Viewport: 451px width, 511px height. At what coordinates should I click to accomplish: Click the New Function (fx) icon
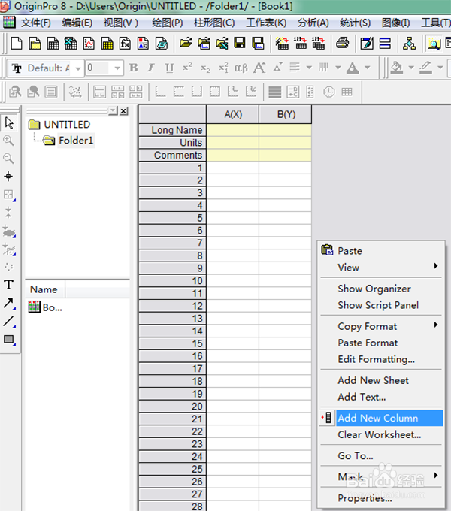coord(125,43)
